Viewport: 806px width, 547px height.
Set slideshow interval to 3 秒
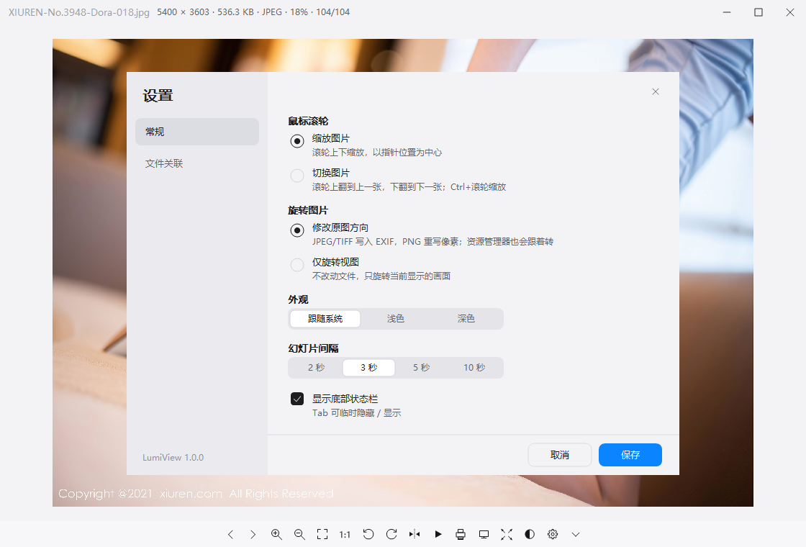coord(369,368)
